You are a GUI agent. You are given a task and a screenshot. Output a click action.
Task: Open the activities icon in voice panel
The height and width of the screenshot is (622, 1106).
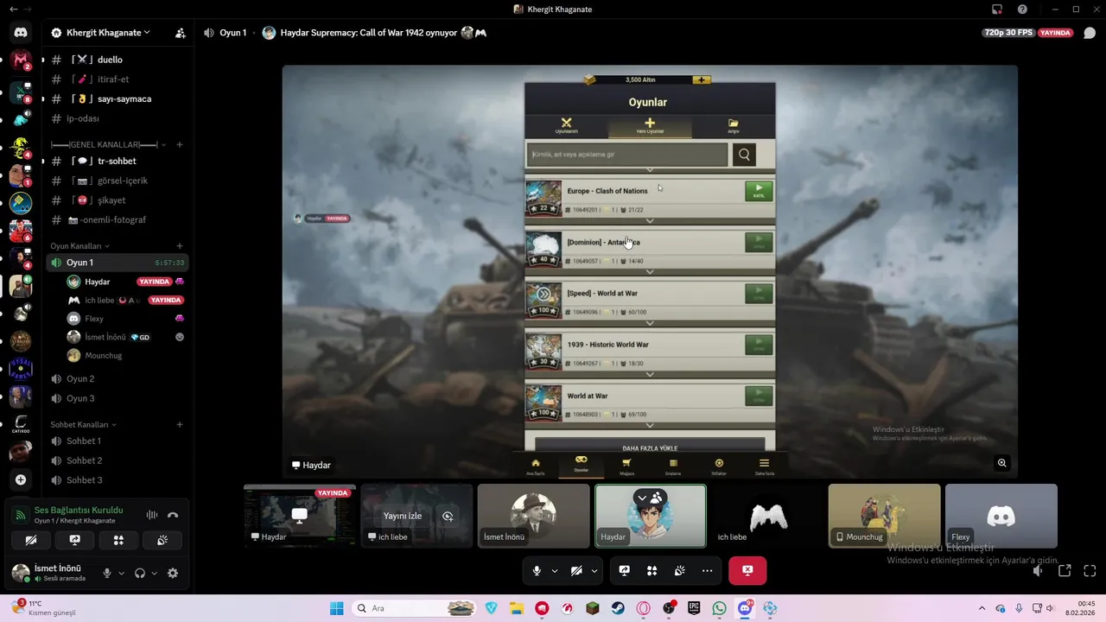pos(118,540)
